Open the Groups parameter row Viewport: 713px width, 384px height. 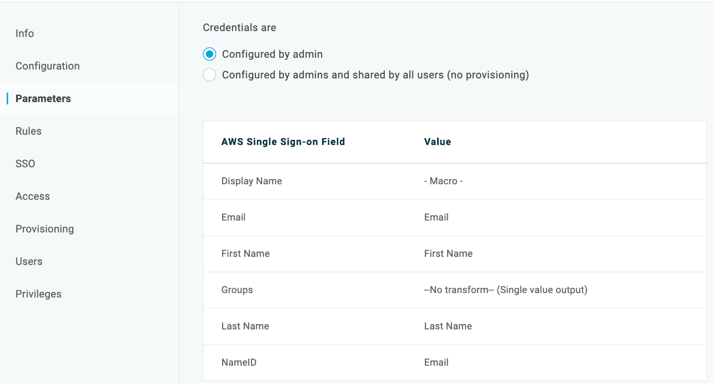pyautogui.click(x=237, y=290)
